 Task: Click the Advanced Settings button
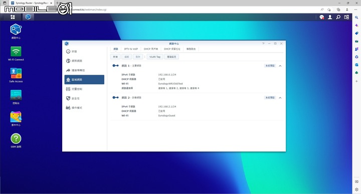171,57
